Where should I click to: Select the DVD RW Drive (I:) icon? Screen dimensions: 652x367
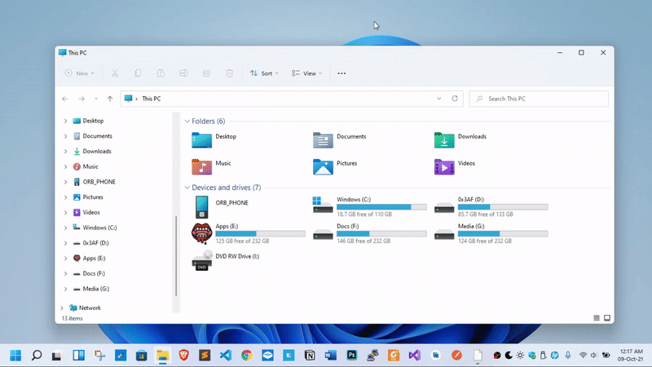click(202, 260)
